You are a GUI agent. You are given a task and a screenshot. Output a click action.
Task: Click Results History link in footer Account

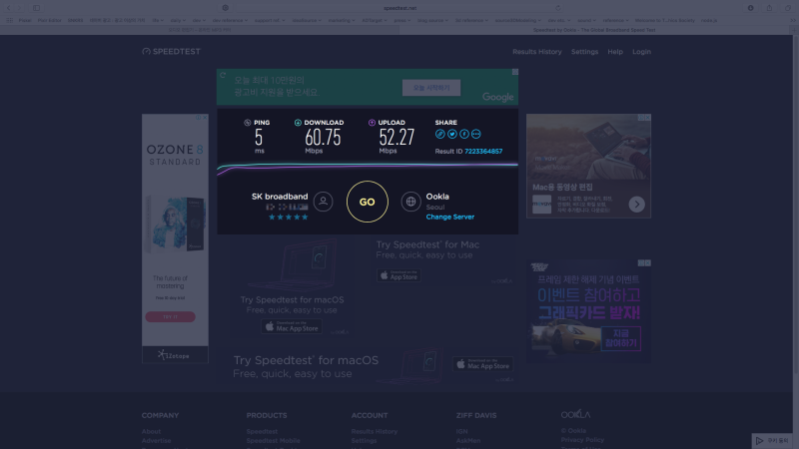point(374,431)
